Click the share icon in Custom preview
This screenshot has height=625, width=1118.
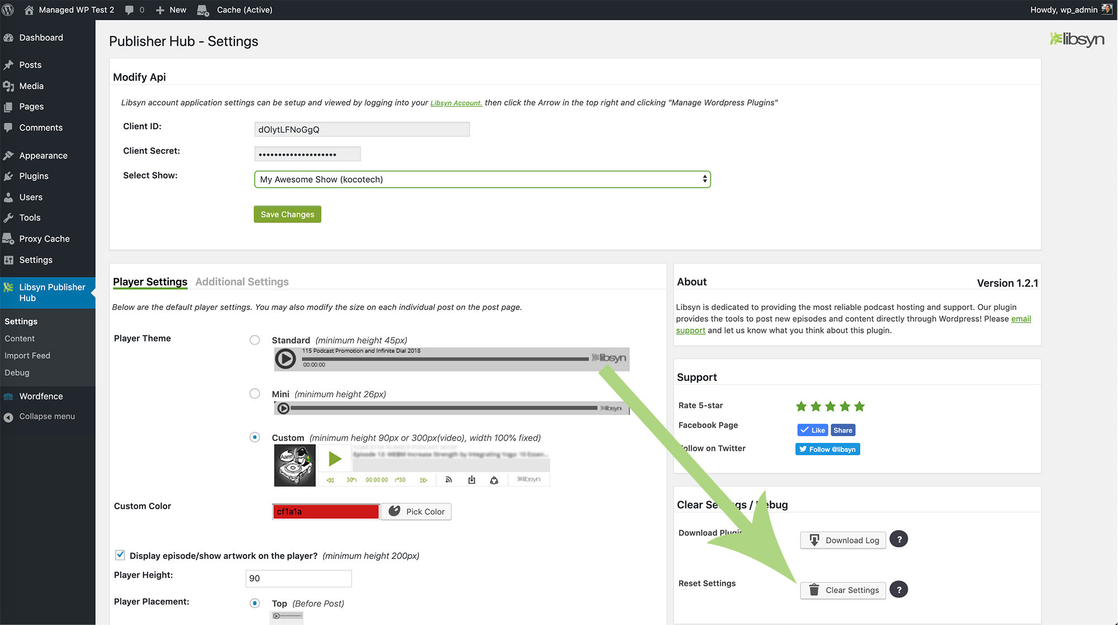coord(494,480)
